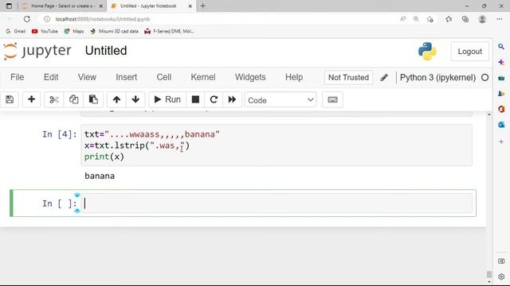Viewport: 510px width, 286px height.
Task: Copy selected cells icon
Action: (x=73, y=99)
